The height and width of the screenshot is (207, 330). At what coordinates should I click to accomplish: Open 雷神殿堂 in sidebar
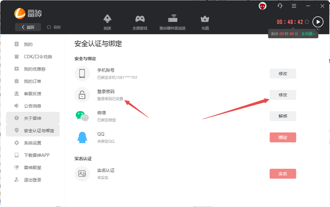(33, 167)
